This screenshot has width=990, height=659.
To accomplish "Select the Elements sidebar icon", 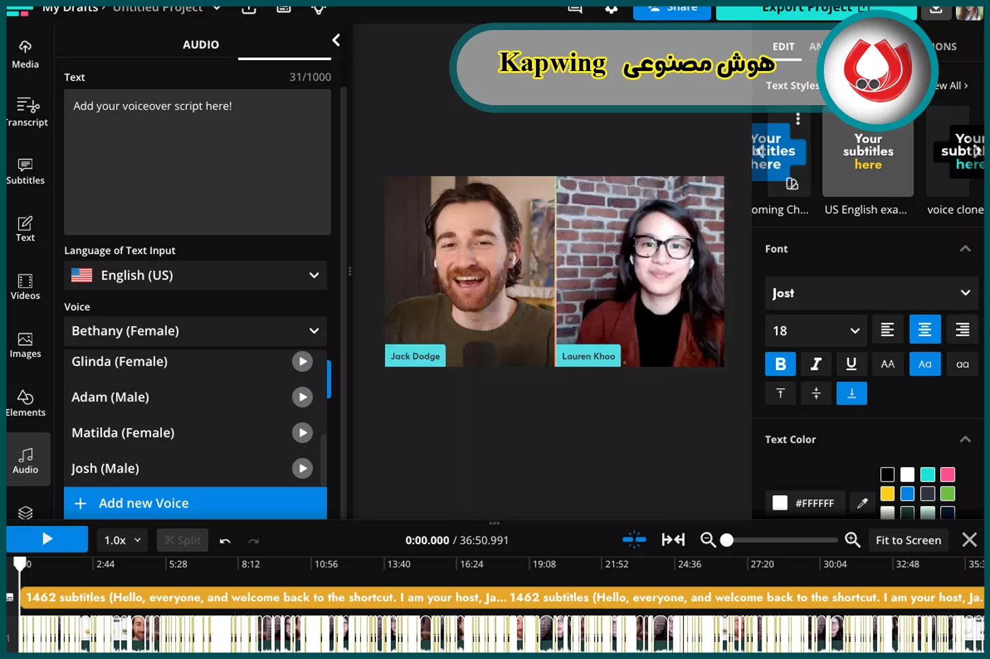I will point(25,403).
